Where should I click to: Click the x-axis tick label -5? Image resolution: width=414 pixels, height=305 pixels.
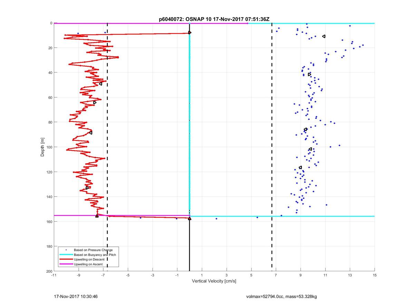click(x=128, y=275)
